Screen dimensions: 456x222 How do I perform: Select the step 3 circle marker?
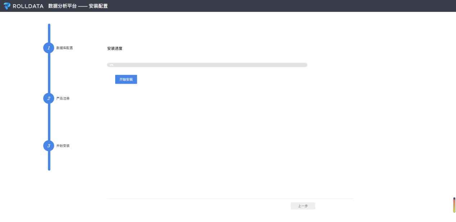point(49,145)
